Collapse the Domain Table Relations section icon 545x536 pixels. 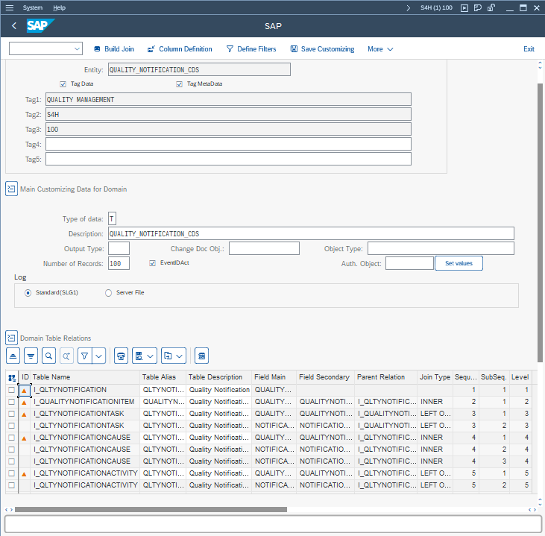(x=11, y=338)
